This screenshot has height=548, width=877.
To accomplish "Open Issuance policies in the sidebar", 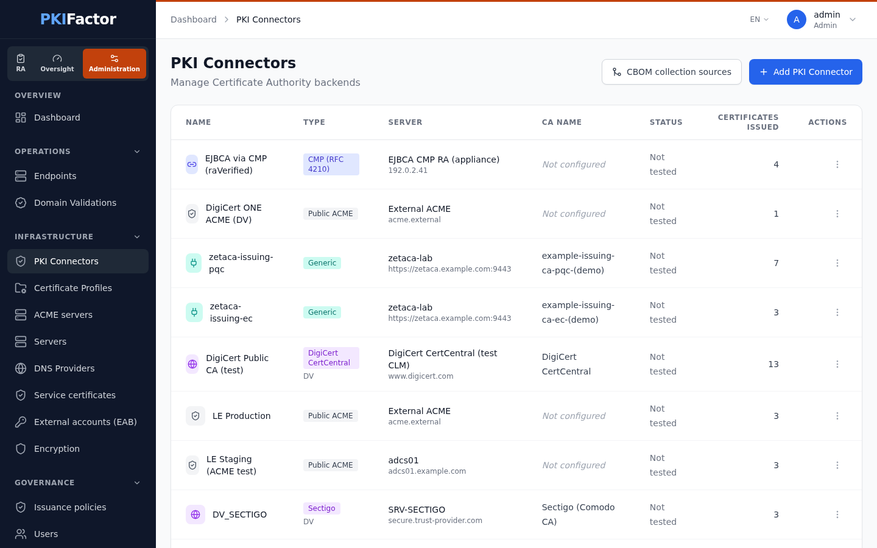I will (78, 507).
